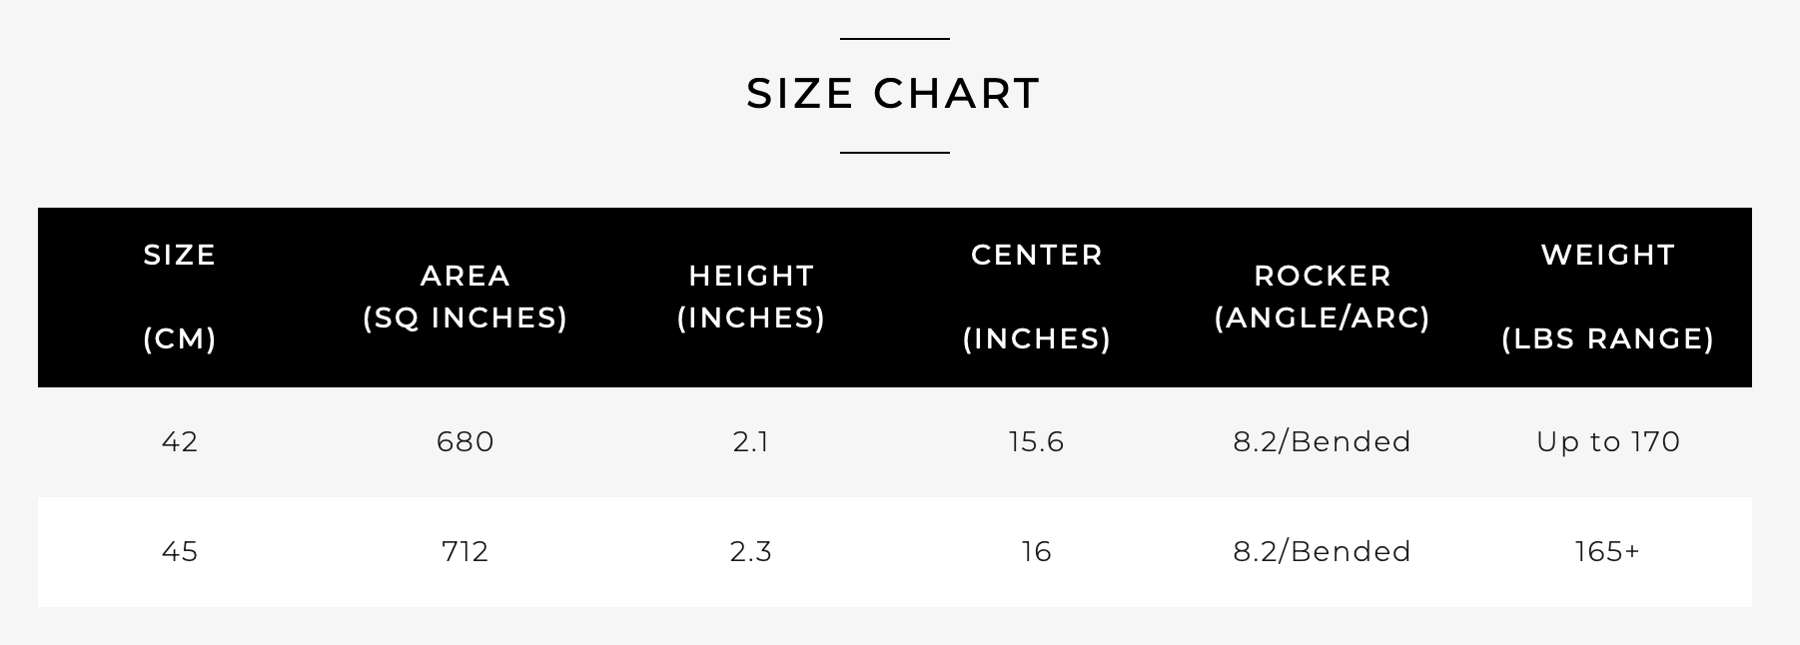Select the AREA (SQ INCHES) column header
1800x645 pixels.
point(465,297)
